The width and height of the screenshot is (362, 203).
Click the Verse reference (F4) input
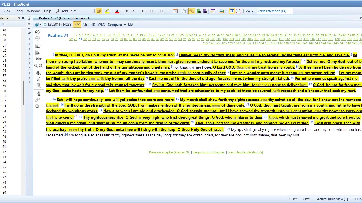[273, 11]
